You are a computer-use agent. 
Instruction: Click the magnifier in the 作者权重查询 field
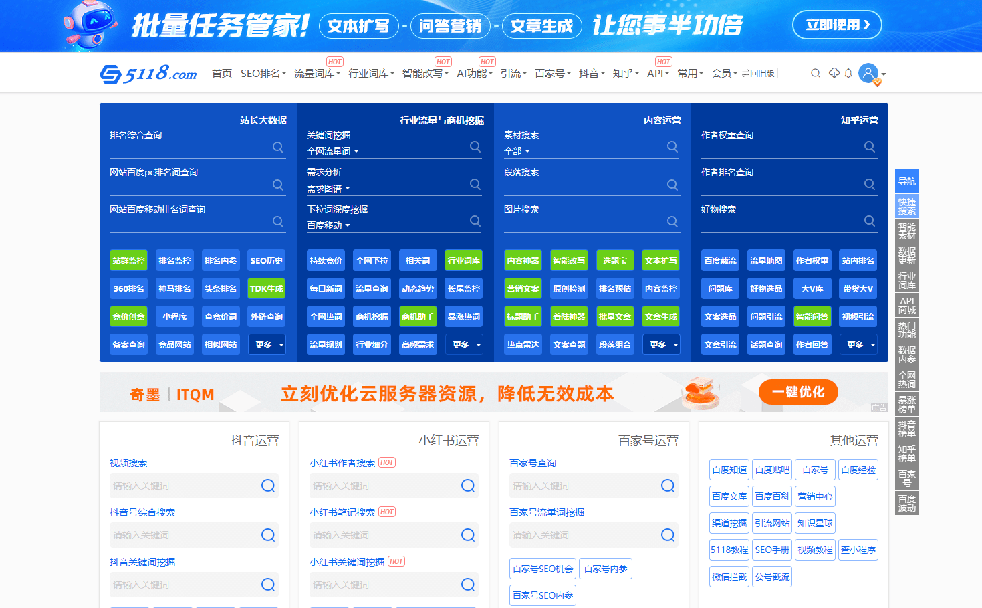tap(870, 146)
